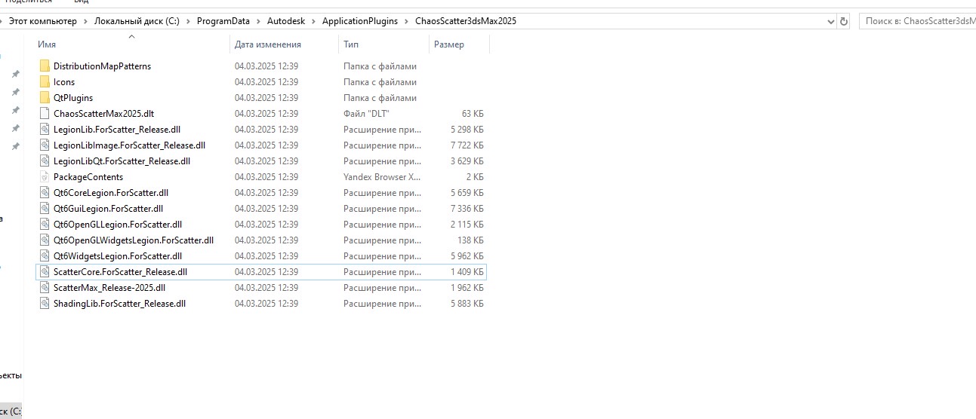Image resolution: width=976 pixels, height=419 pixels.
Task: Select the file ShadingLib.ForScatter_Release.dll
Action: [119, 304]
